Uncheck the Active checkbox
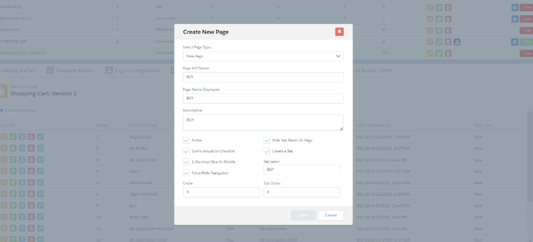The width and height of the screenshot is (533, 242). pos(186,140)
